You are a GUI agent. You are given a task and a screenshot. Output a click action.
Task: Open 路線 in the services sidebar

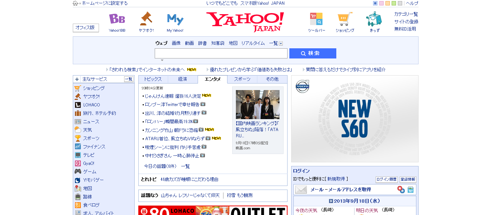[x=87, y=197]
